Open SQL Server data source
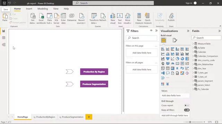The width and height of the screenshot is (222, 124). click(x=56, y=18)
